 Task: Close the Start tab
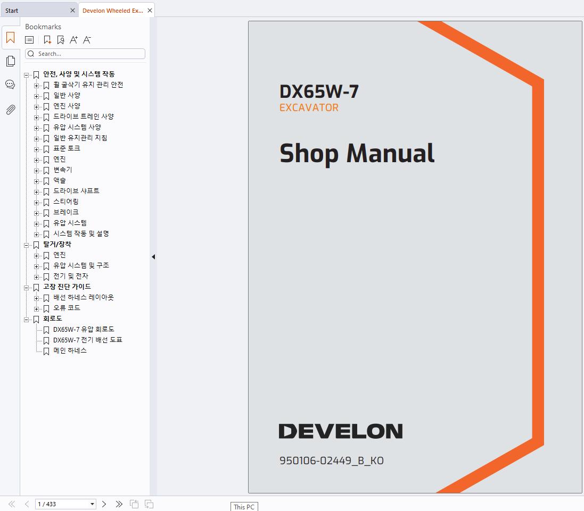pyautogui.click(x=72, y=11)
